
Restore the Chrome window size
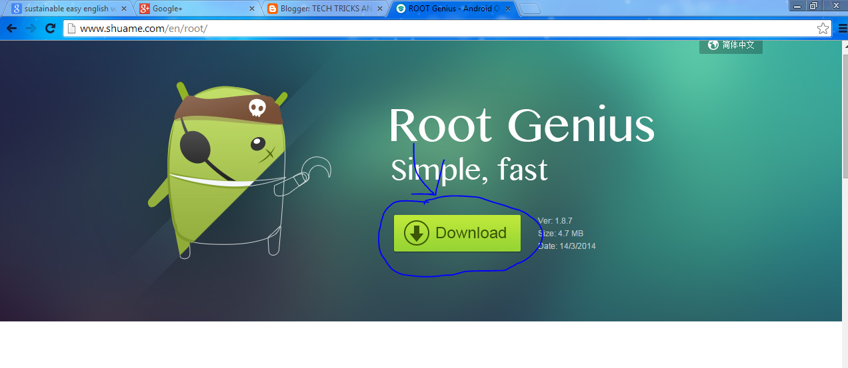pyautogui.click(x=814, y=5)
